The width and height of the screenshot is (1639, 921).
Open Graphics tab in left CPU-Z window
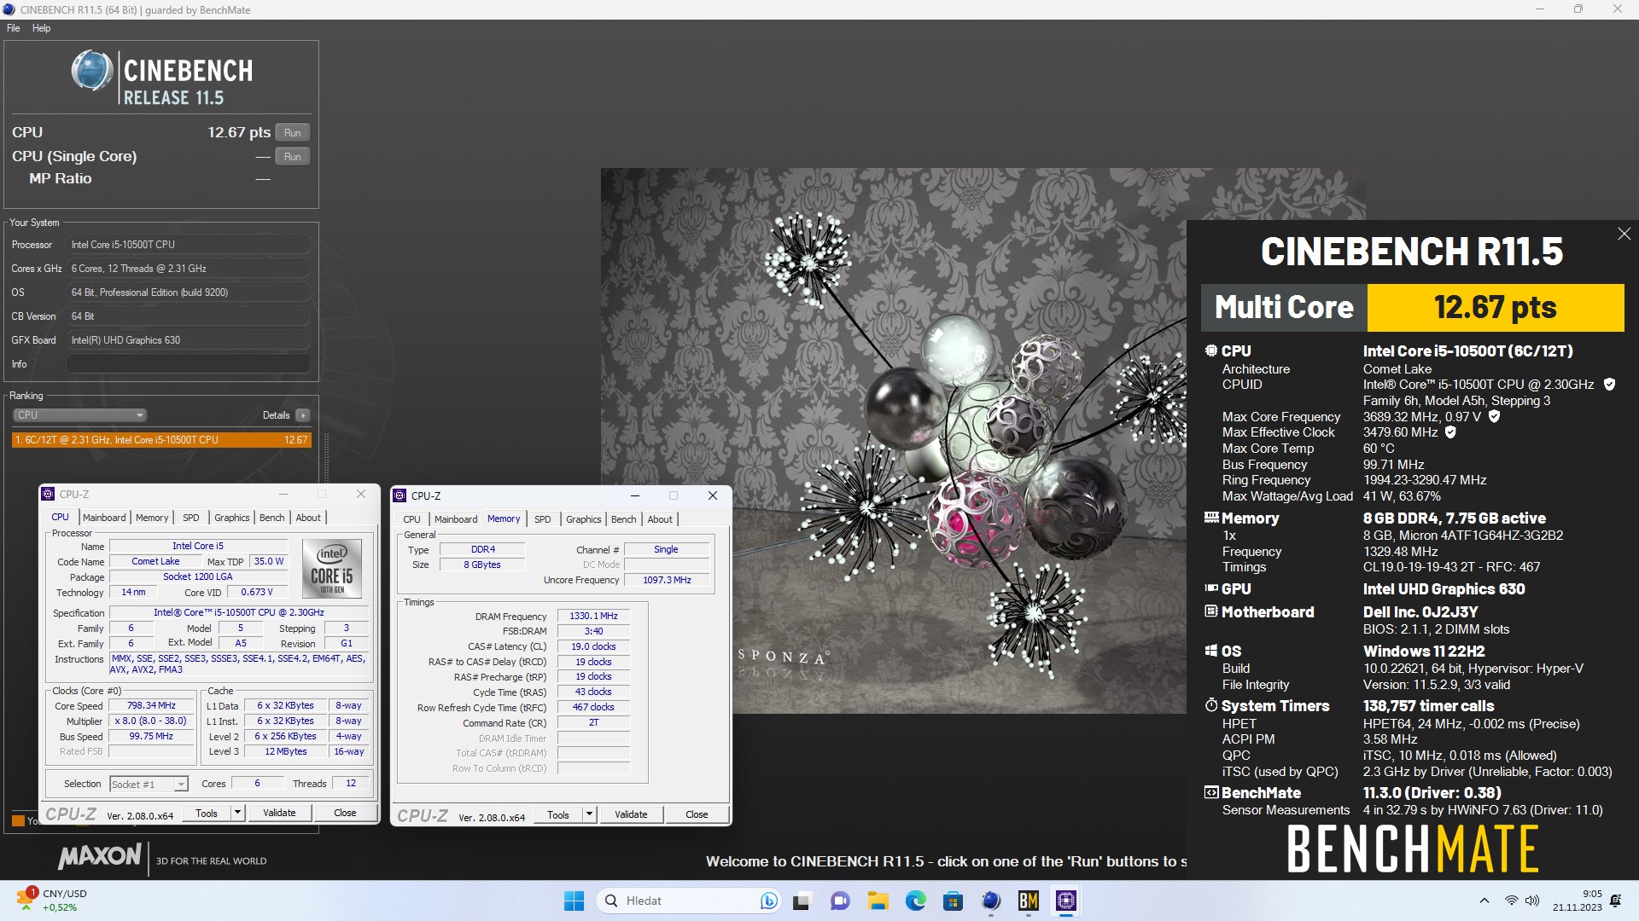pos(231,518)
